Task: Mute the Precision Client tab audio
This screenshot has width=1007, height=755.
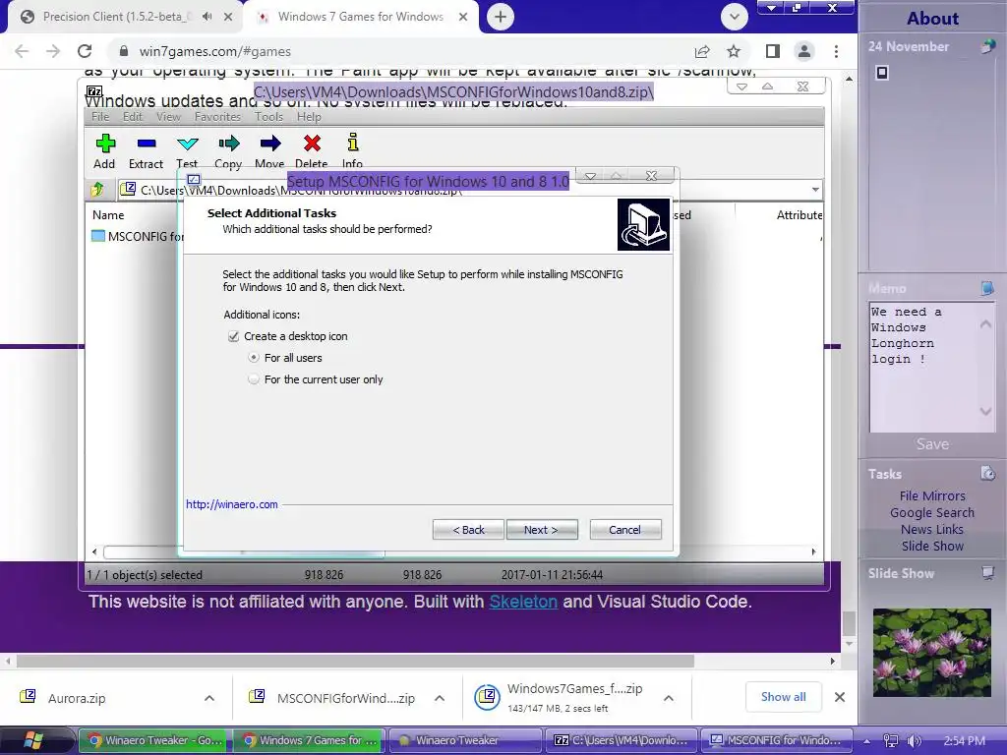Action: [207, 17]
